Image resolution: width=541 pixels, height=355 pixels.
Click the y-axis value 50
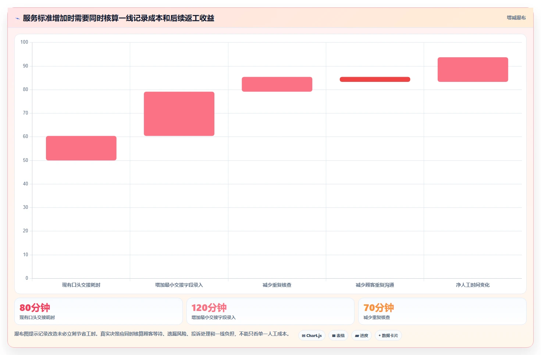pos(25,160)
